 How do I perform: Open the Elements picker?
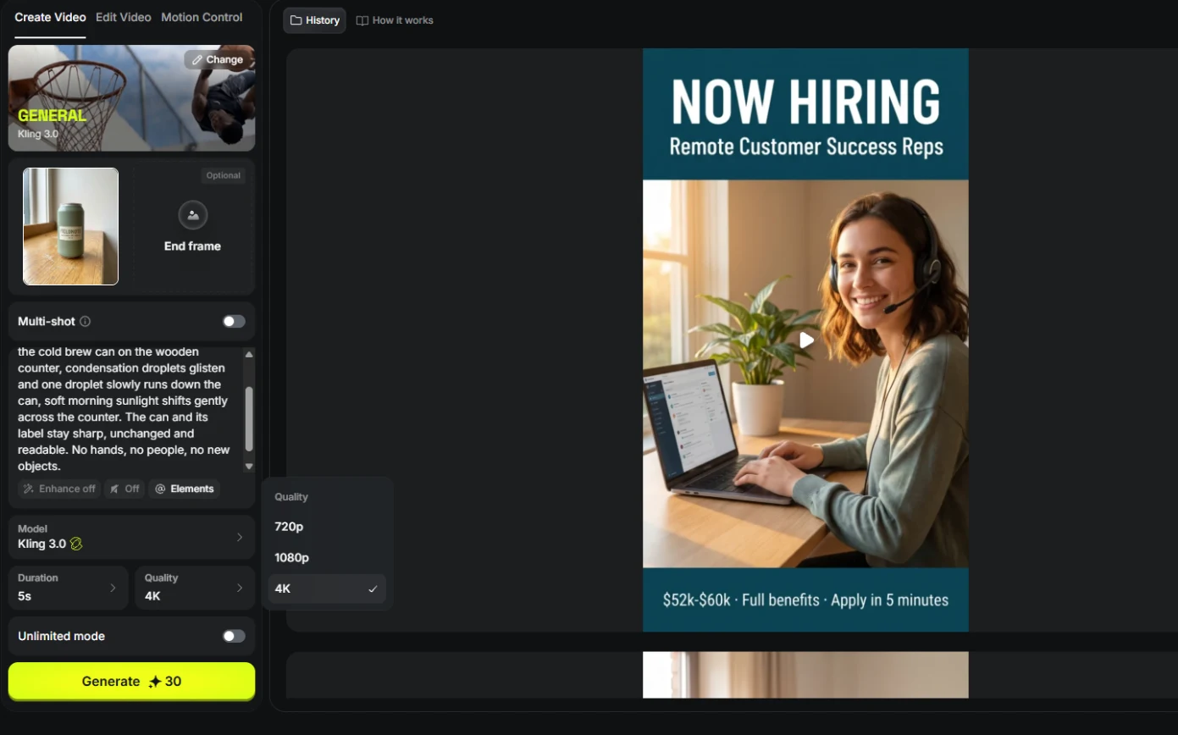[184, 489]
